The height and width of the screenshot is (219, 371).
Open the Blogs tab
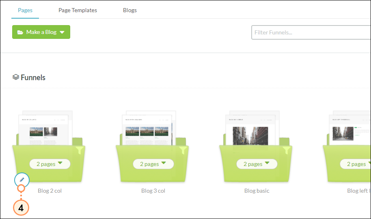pos(129,10)
